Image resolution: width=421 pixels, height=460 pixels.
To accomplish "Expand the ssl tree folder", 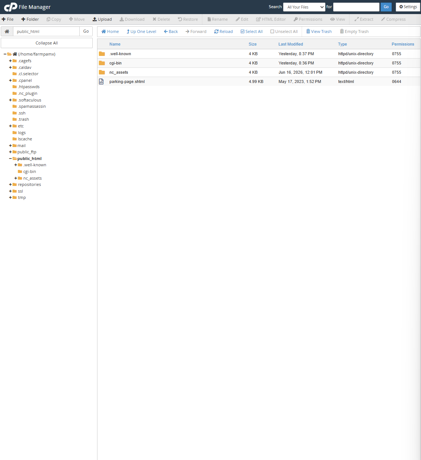I will click(10, 191).
